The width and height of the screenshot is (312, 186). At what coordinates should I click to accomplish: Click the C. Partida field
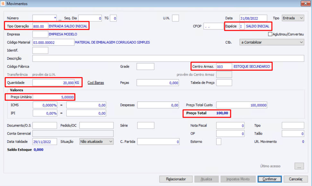[158, 141]
